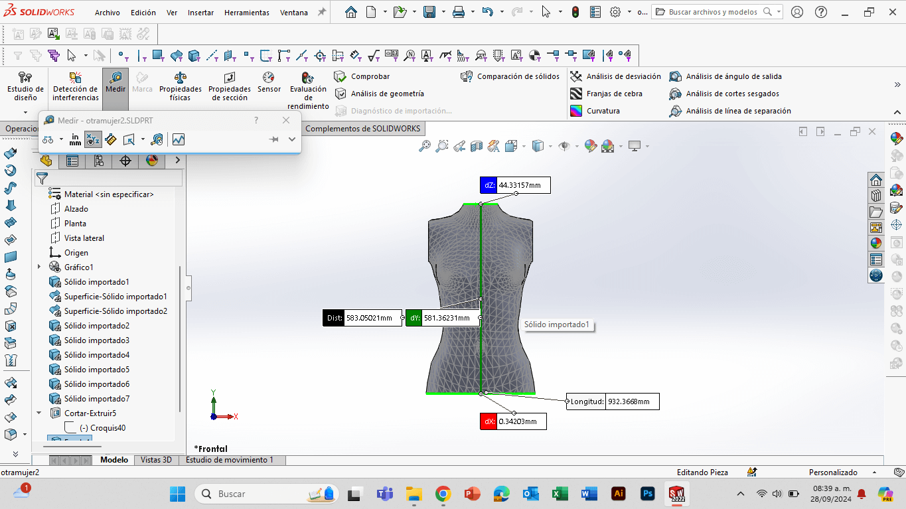This screenshot has height=509, width=906.
Task: Switch to Estudio de movimiento 1 tab
Action: coord(230,460)
